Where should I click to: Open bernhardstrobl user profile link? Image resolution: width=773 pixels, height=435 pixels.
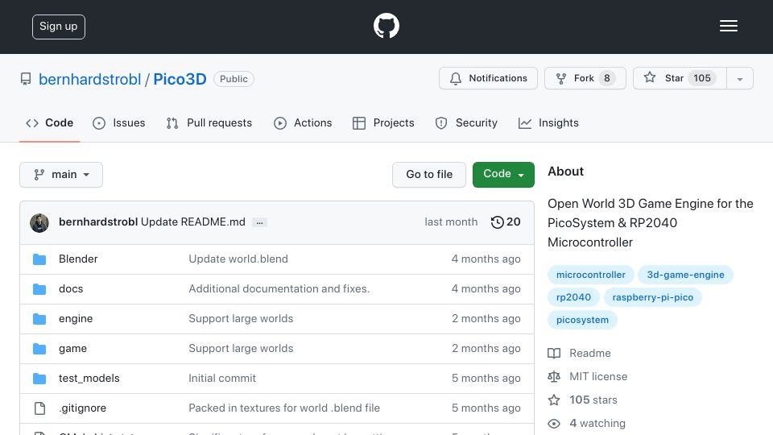[89, 79]
